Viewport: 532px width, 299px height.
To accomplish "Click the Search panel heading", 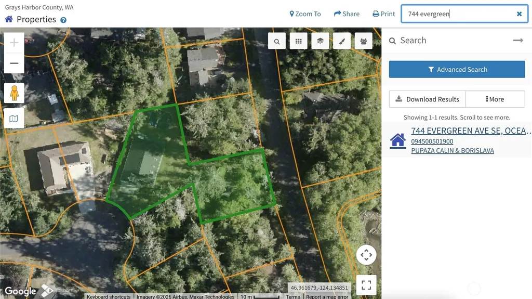I will click(x=413, y=41).
